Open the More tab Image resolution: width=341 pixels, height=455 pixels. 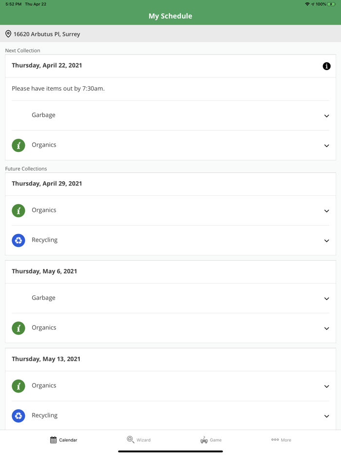pyautogui.click(x=281, y=440)
